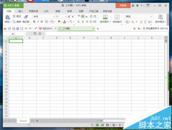Click the Save icon in quick toolbar

point(9,28)
